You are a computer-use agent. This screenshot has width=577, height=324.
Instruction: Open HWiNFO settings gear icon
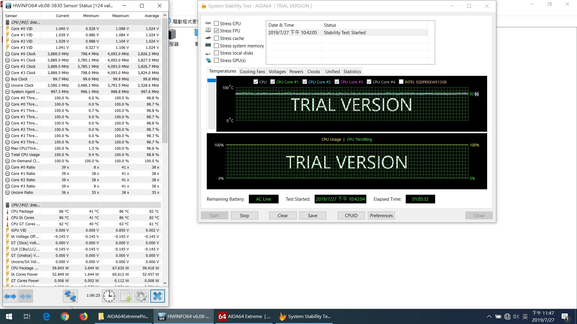tap(141, 296)
